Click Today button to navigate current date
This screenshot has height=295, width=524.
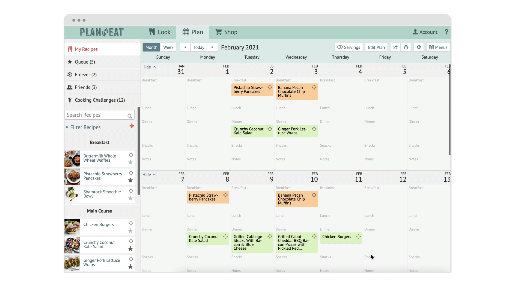pyautogui.click(x=199, y=47)
